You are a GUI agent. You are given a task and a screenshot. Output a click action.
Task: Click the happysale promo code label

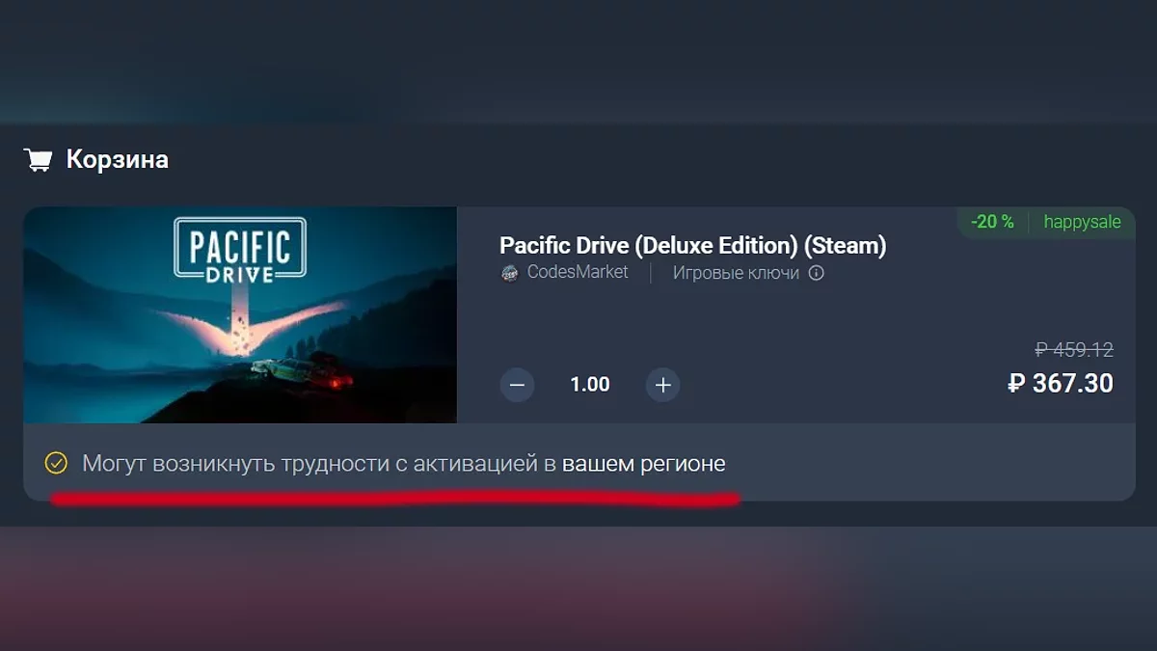1083,222
